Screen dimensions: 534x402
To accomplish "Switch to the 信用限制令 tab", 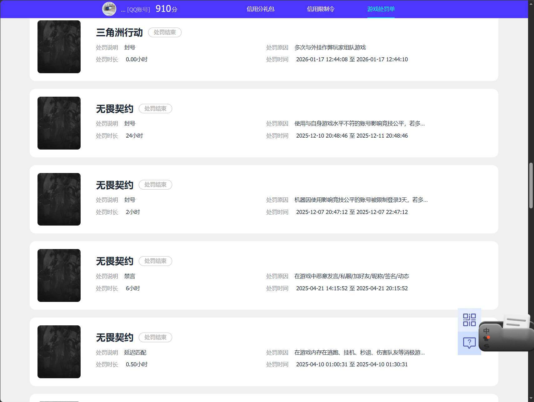I will click(321, 9).
